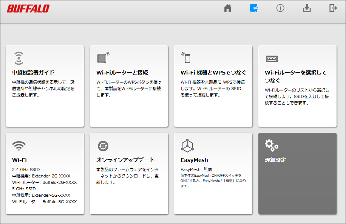Click Wi-Fiルーター: Buffalo-2G-XXXX text
The height and width of the screenshot is (224, 346).
coord(44,182)
